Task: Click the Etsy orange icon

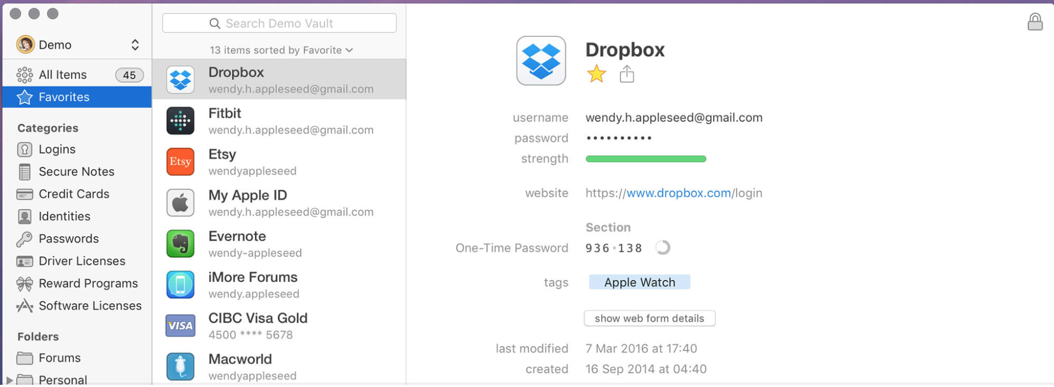Action: point(180,162)
